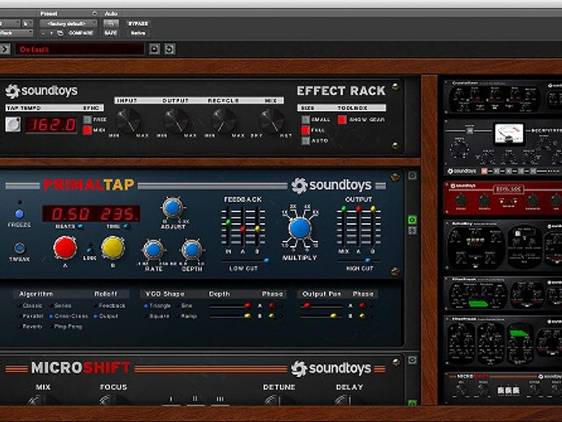
Task: Toggle the green PrimalTap power button
Action: tap(412, 219)
